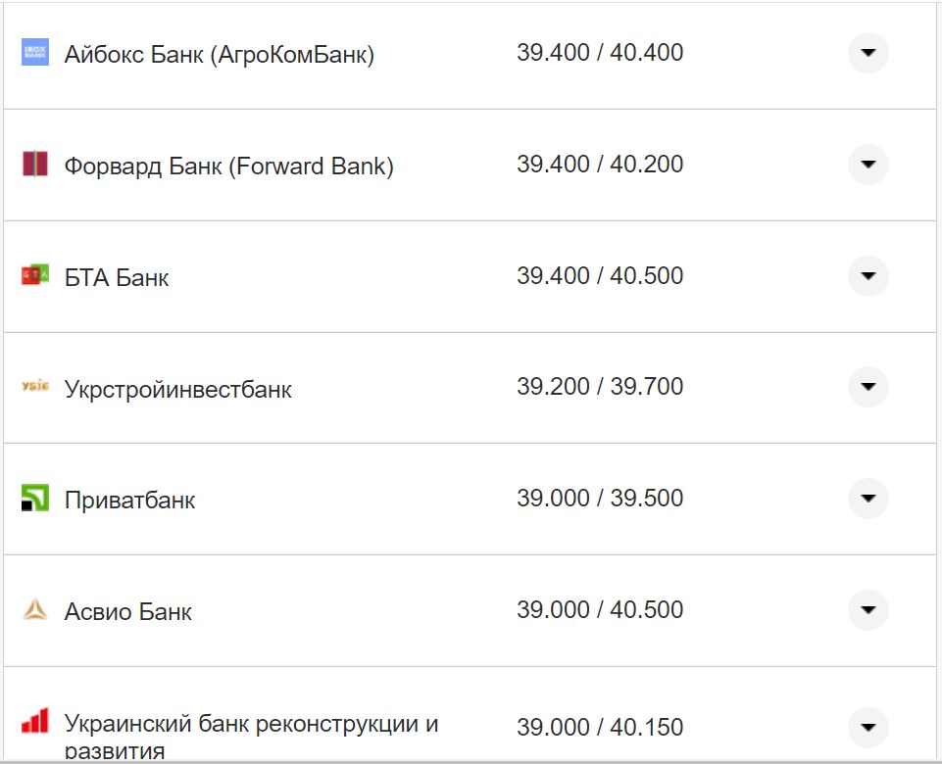Open the БТА Банк dropdown arrow
This screenshot has height=764, width=942.
[x=868, y=275]
